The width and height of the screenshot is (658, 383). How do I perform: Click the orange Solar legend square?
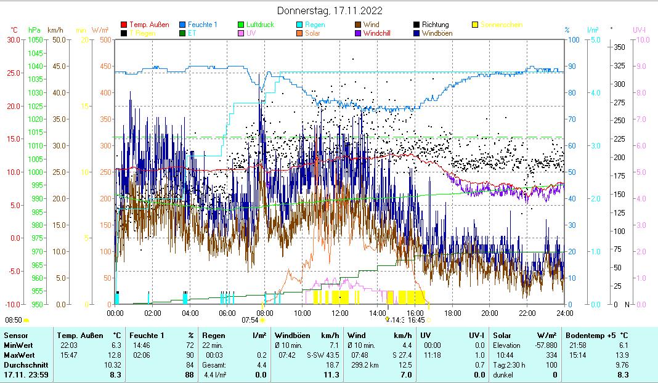point(300,33)
